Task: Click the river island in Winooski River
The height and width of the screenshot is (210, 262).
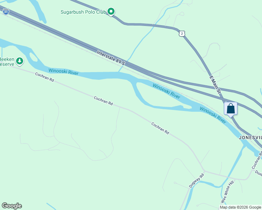Action: click(160, 96)
